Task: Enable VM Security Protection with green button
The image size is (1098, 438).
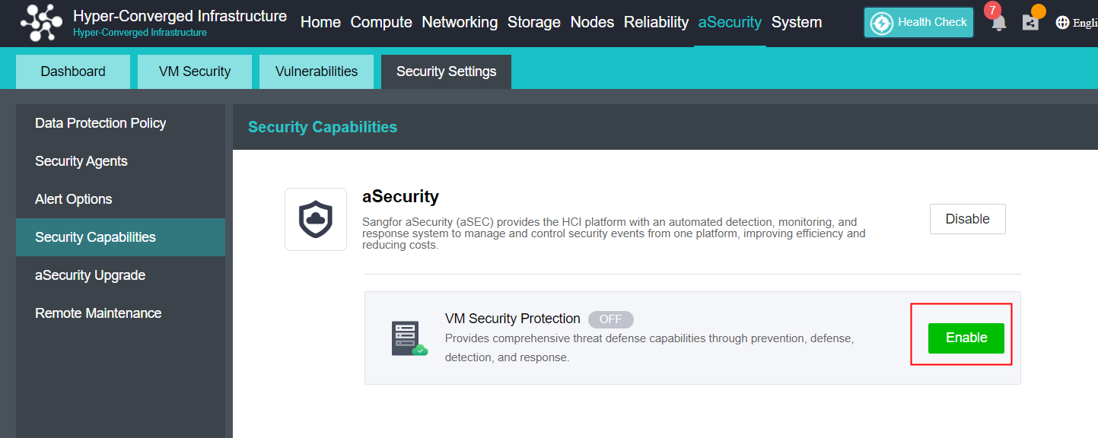Action: 966,338
